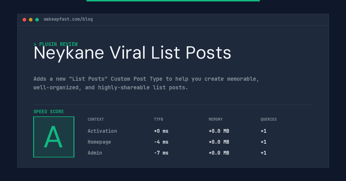Click the red window dot
Image resolution: width=346 pixels, height=181 pixels.
(x=24, y=20)
